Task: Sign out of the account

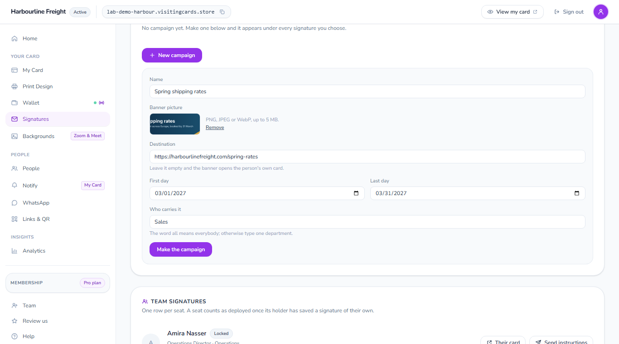Action: [569, 12]
